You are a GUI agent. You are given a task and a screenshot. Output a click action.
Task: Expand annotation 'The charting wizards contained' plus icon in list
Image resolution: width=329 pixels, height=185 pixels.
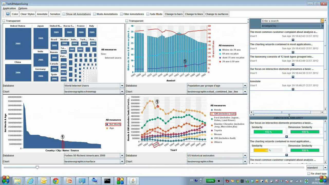tap(293, 52)
